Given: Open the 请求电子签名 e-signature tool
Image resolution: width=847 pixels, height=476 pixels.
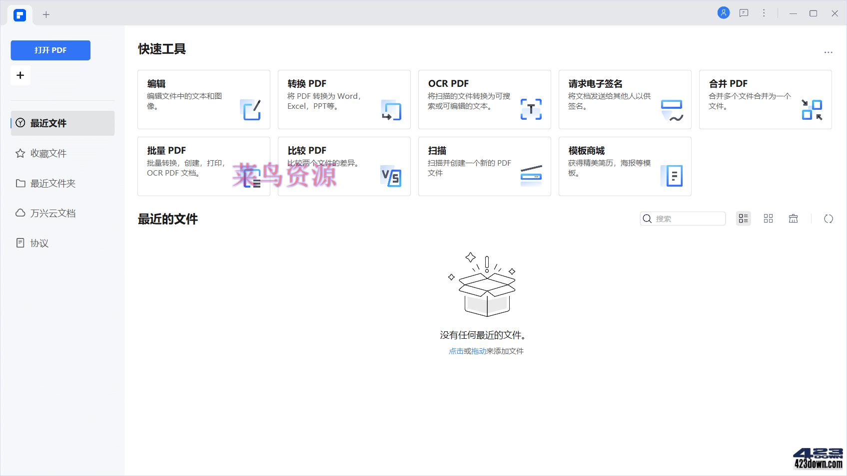Looking at the screenshot, I should (624, 99).
